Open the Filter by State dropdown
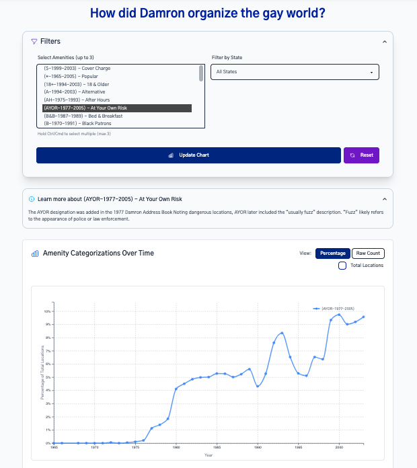Viewport: 417px width, 468px height. [295, 72]
